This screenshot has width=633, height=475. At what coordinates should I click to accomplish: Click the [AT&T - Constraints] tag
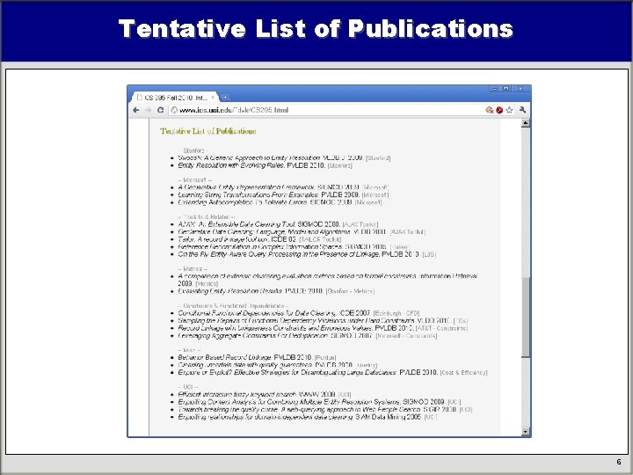coord(441,328)
